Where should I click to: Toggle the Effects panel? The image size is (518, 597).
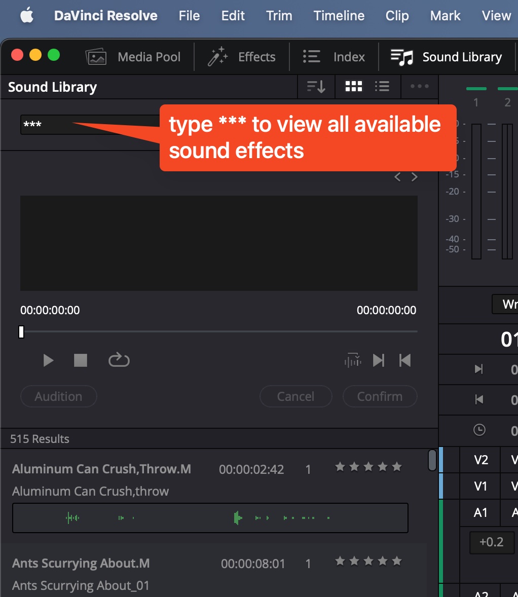(x=241, y=57)
